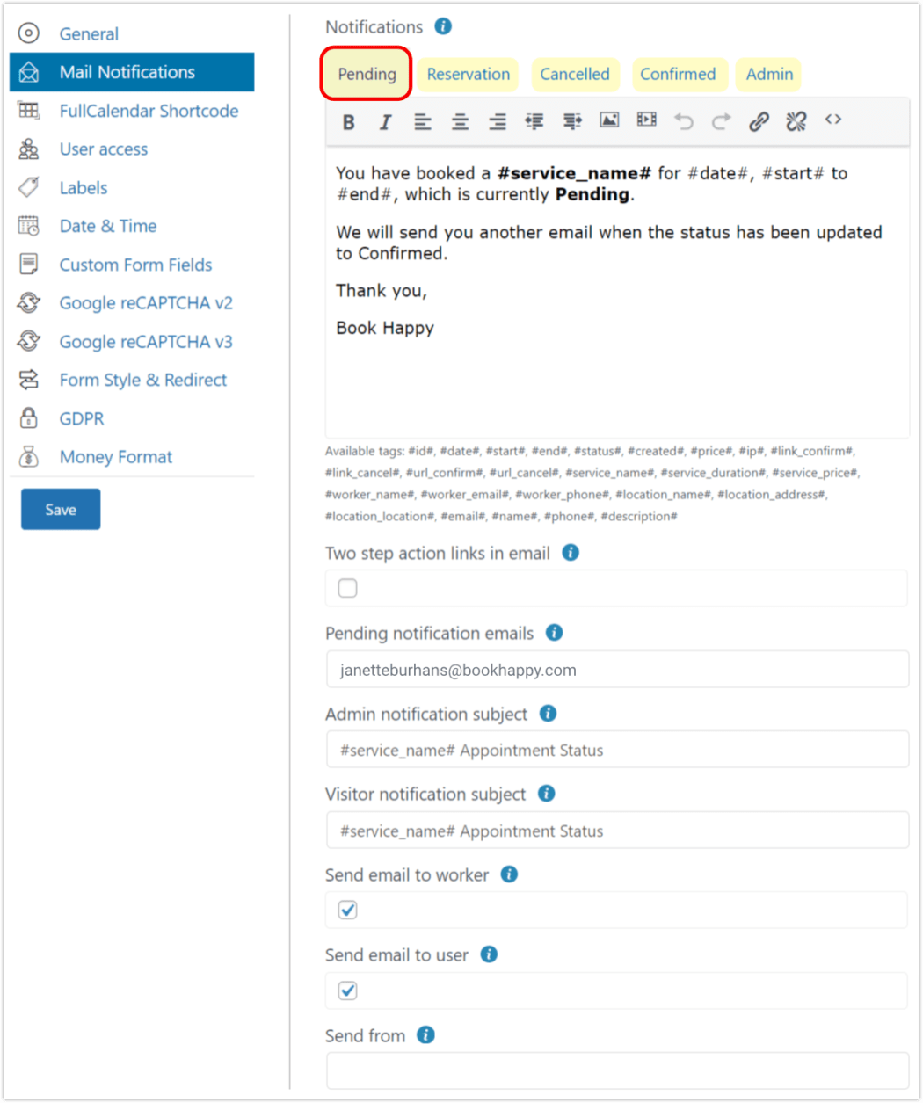Uncheck Send email to worker
This screenshot has height=1103, width=923.
point(348,910)
